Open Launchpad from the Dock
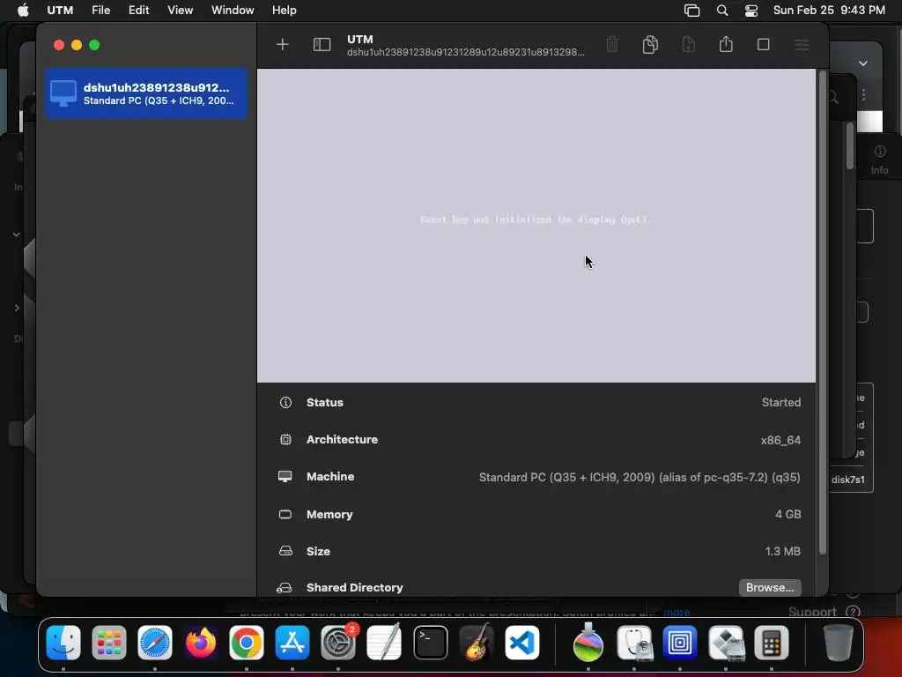 [108, 643]
